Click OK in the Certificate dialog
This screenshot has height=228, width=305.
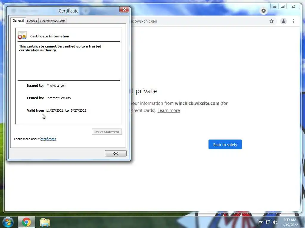pyautogui.click(x=116, y=153)
